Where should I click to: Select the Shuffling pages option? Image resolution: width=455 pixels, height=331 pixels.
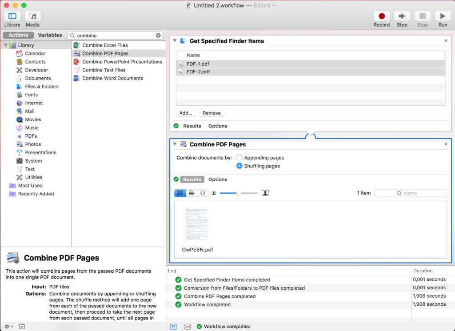coord(239,165)
